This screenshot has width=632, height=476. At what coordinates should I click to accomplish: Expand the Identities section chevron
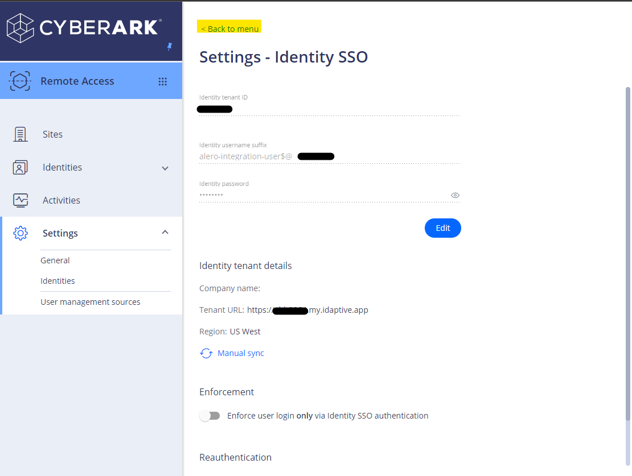click(x=165, y=168)
